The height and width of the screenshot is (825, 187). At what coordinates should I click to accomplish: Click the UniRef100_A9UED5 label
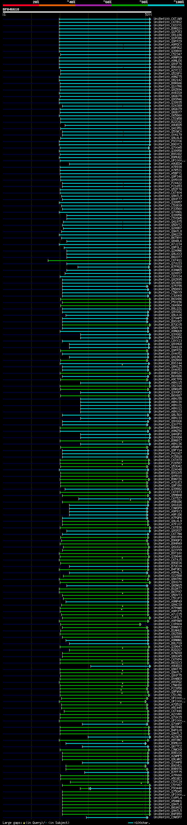[168, 125]
